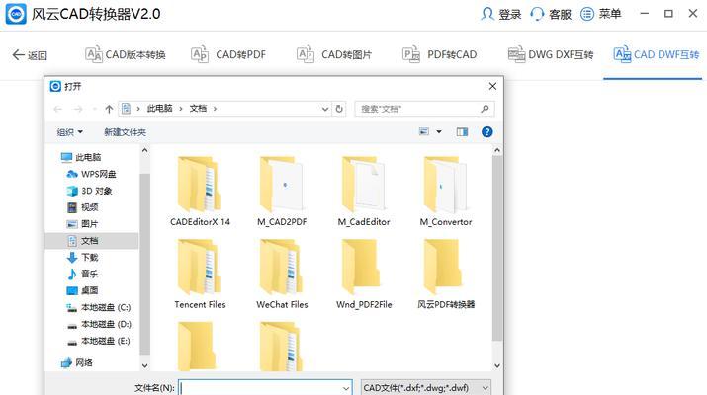Click the 登录 login icon

(486, 14)
